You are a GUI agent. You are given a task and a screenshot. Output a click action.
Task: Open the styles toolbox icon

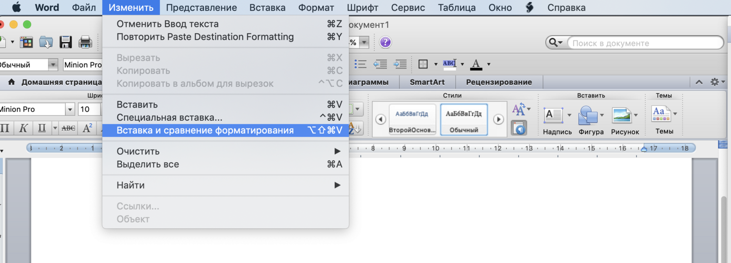pos(519,128)
